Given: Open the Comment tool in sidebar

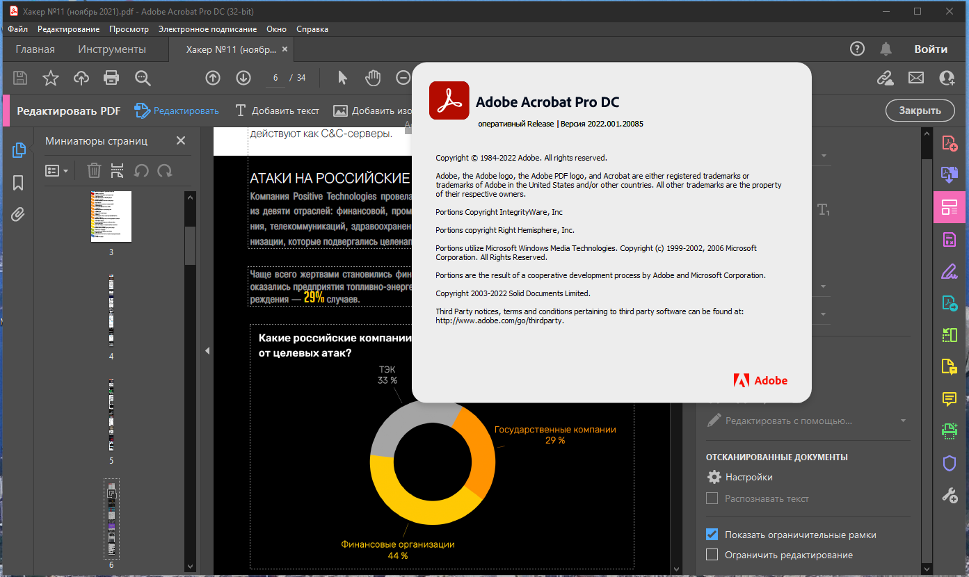Looking at the screenshot, I should (950, 399).
